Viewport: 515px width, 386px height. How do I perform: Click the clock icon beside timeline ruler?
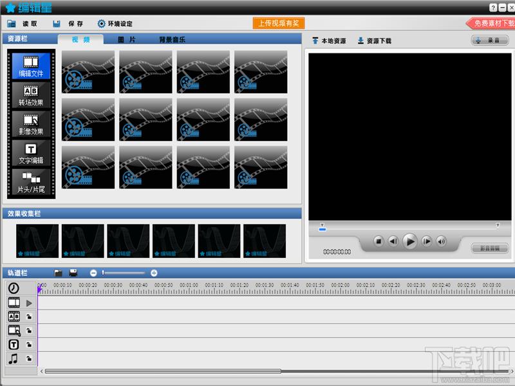coord(14,288)
